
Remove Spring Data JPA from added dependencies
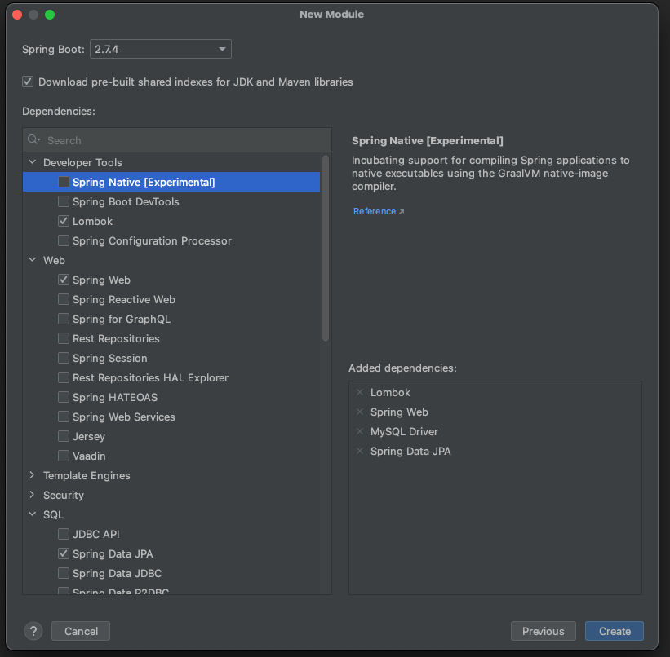[x=360, y=452]
